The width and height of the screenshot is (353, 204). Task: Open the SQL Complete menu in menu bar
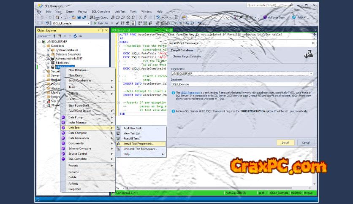tap(100, 11)
